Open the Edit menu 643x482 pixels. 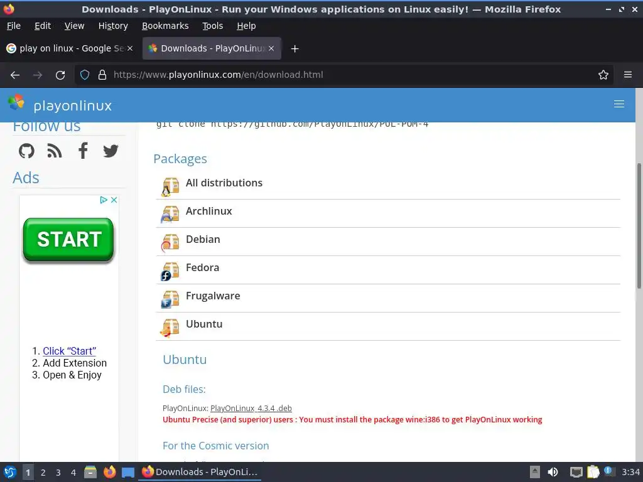pos(43,26)
